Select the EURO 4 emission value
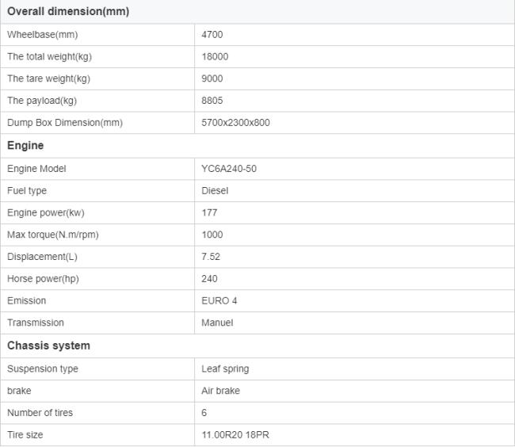The width and height of the screenshot is (515, 447). pos(220,300)
